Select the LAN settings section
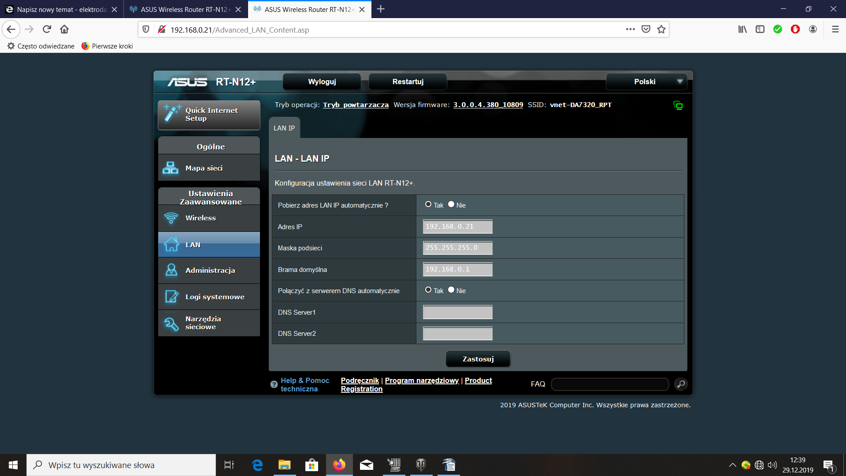Screen dimensions: 846x476 click(x=193, y=245)
